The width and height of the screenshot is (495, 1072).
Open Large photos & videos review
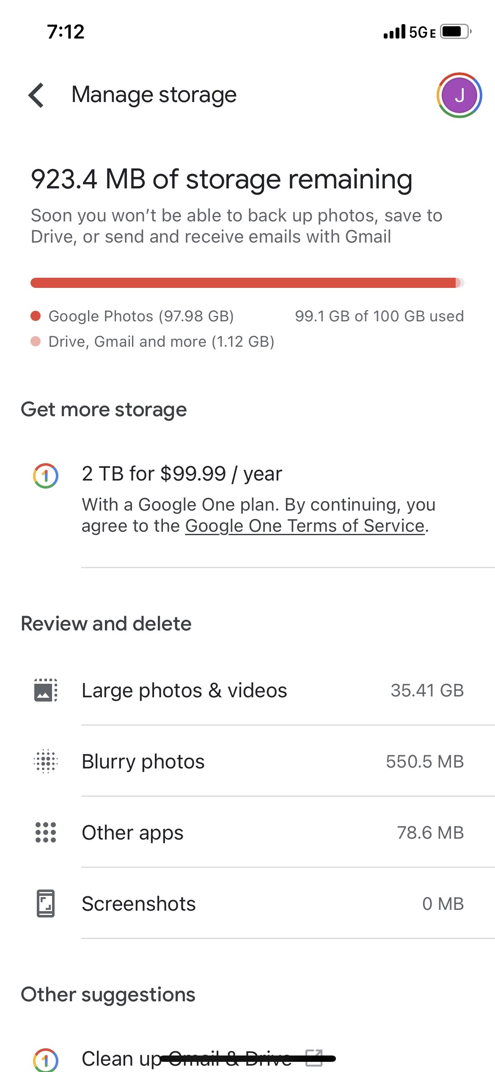[x=184, y=691]
